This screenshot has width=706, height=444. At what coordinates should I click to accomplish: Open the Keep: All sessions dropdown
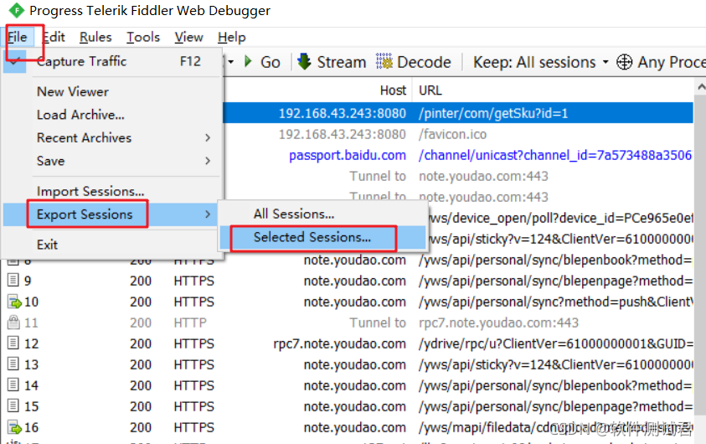[x=540, y=62]
